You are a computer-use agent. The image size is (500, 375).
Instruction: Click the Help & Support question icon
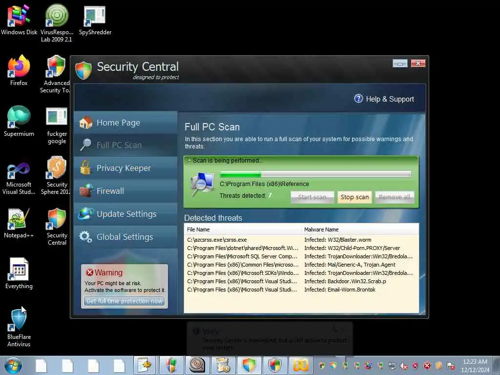coord(358,99)
